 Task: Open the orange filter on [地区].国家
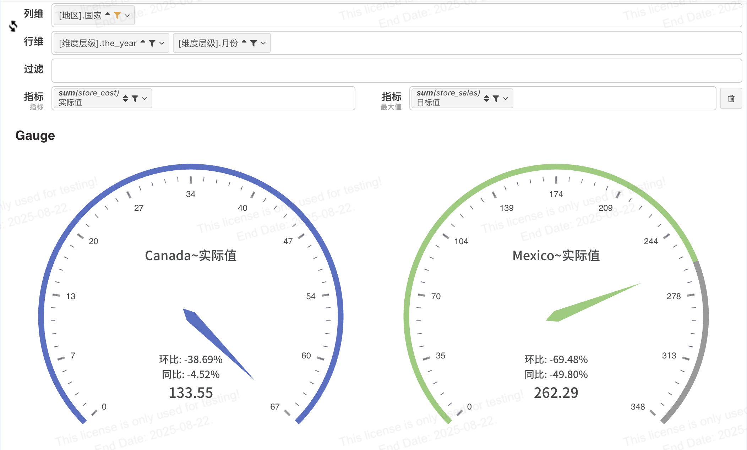(x=117, y=15)
